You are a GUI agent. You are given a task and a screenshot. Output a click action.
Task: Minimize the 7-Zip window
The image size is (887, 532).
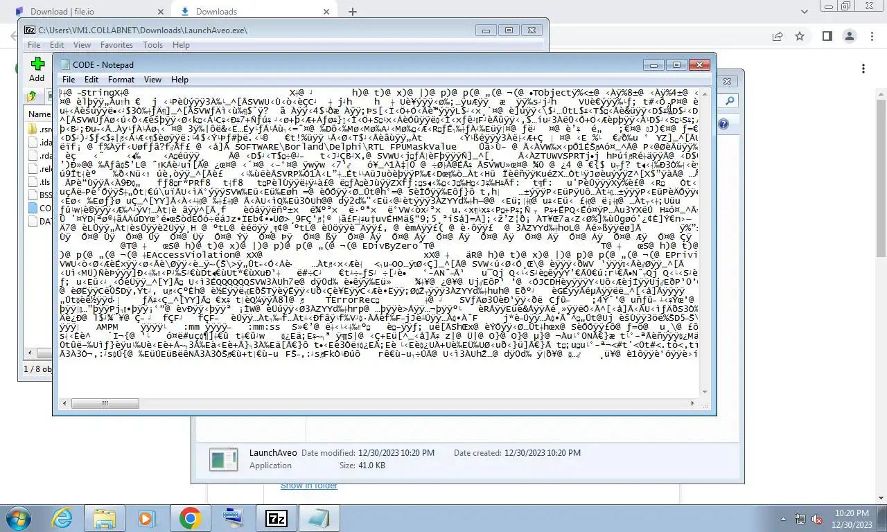tap(486, 30)
